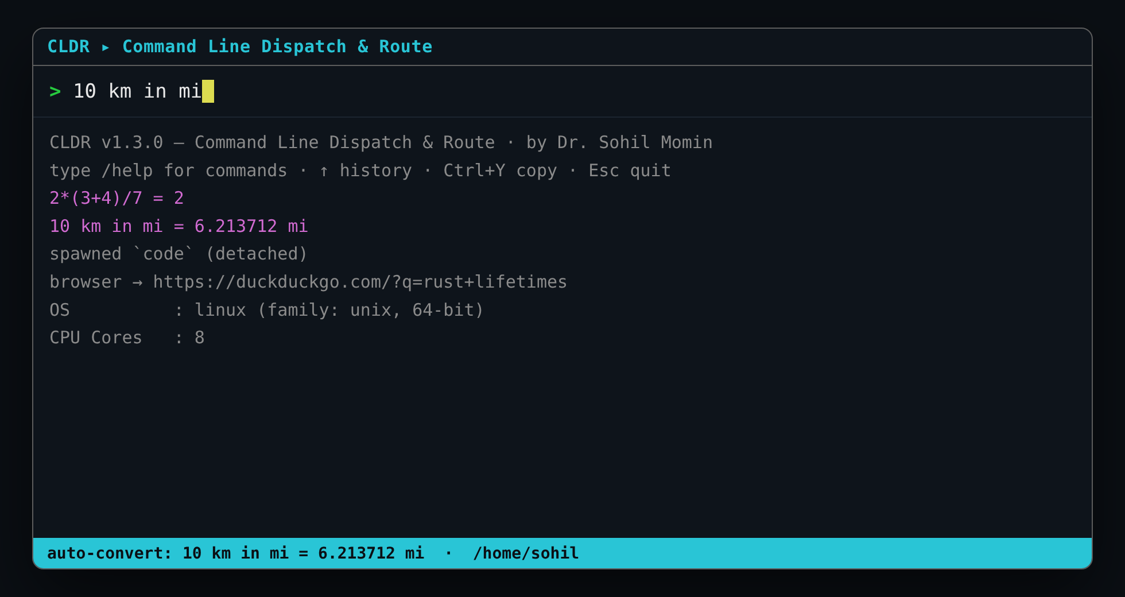Screen dimensions: 1125x597
Task: Click the "/home/sohil" path in status bar
Action: tap(526, 553)
